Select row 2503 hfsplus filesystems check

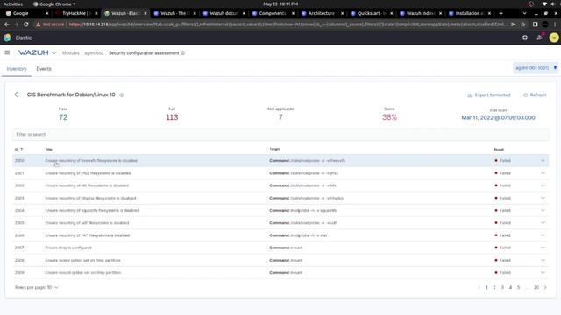pos(280,198)
